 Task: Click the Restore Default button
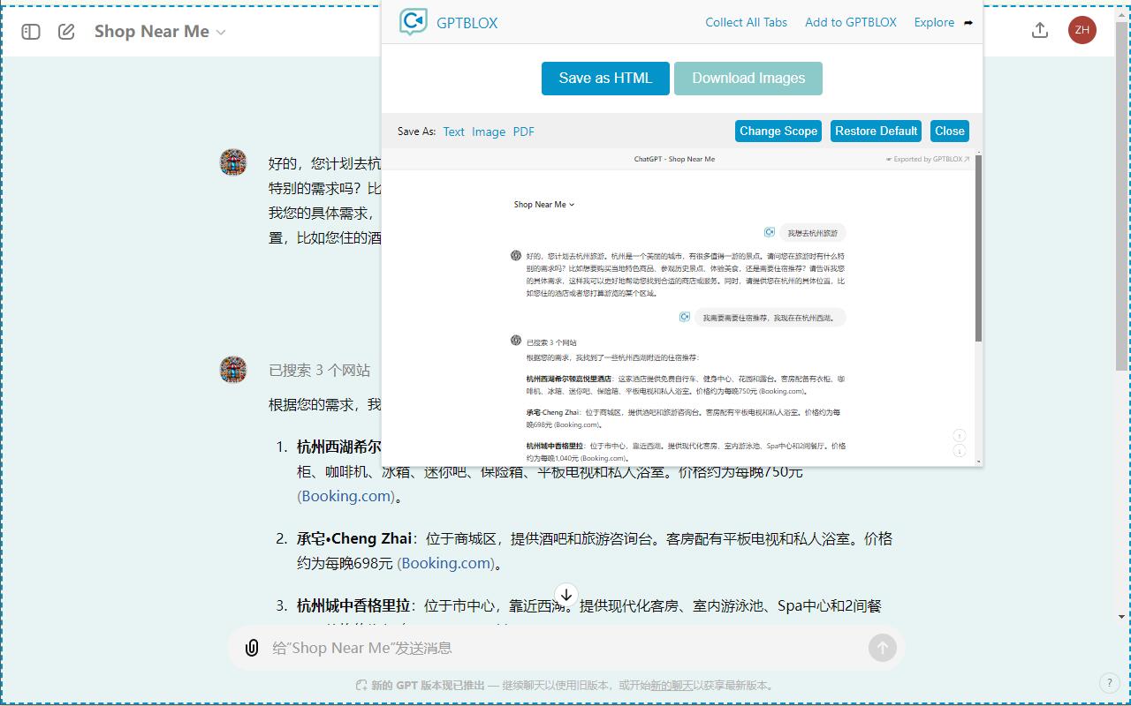coord(876,131)
